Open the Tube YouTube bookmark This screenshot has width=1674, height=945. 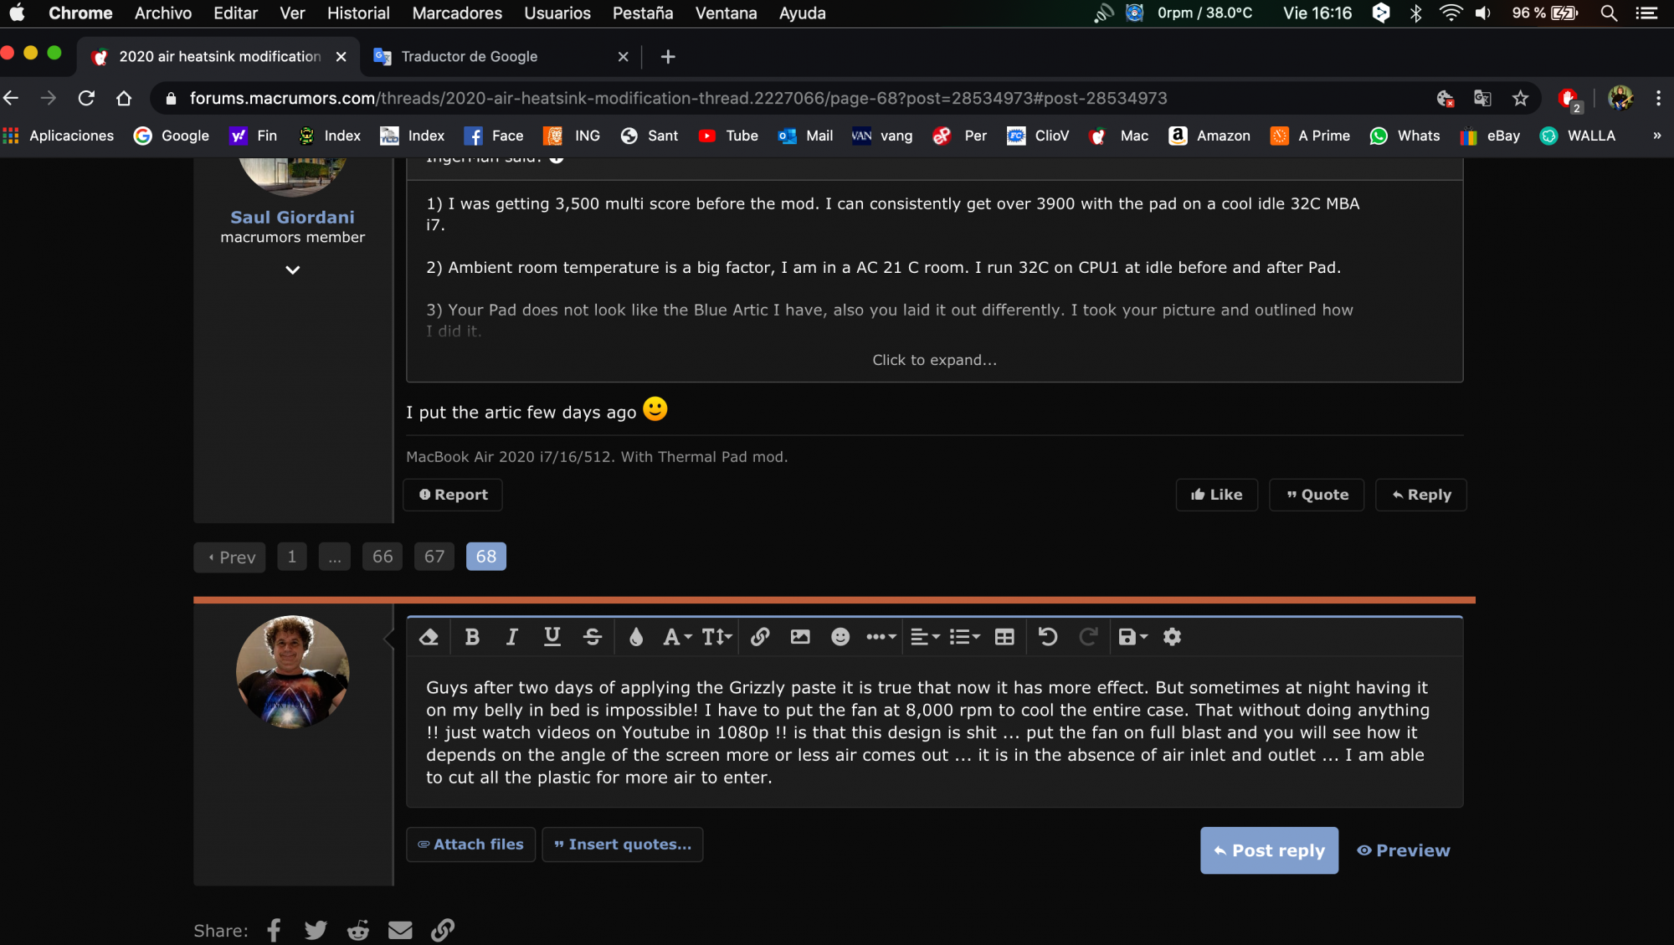tap(728, 136)
